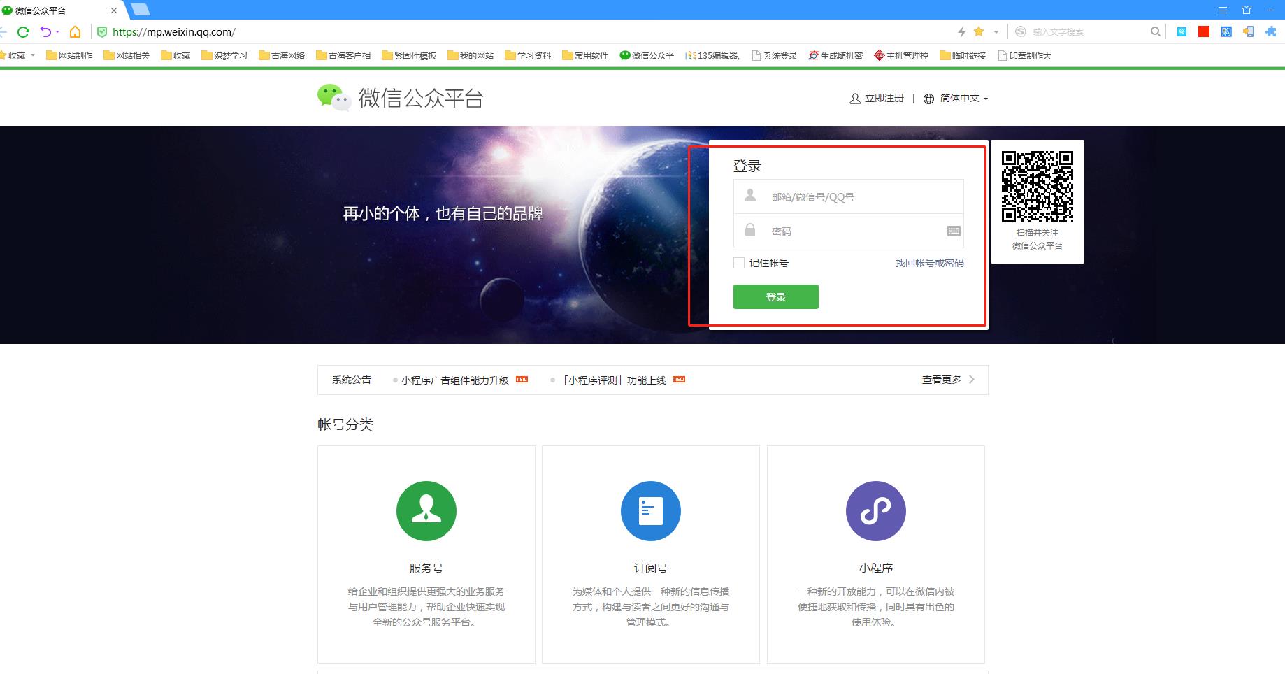Open the 135编辑器 bookmark
The width and height of the screenshot is (1285, 674).
(712, 55)
